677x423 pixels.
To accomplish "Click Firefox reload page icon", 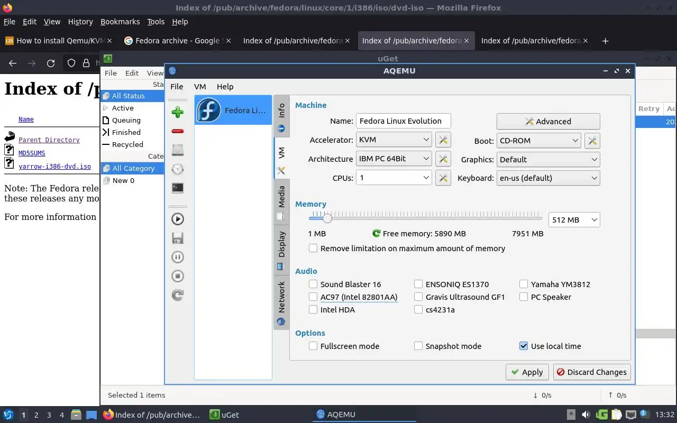I will 51,63.
